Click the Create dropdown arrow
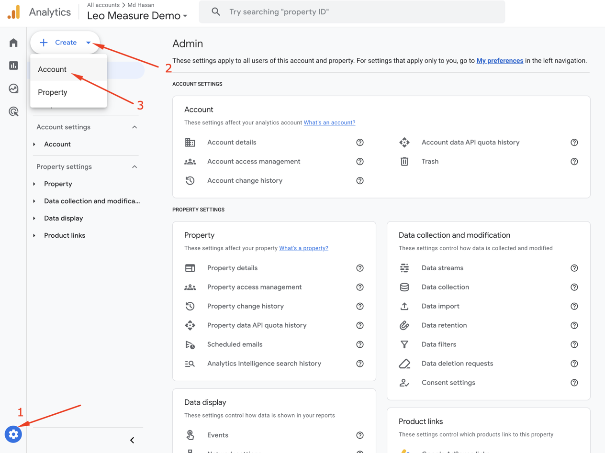 [x=89, y=43]
